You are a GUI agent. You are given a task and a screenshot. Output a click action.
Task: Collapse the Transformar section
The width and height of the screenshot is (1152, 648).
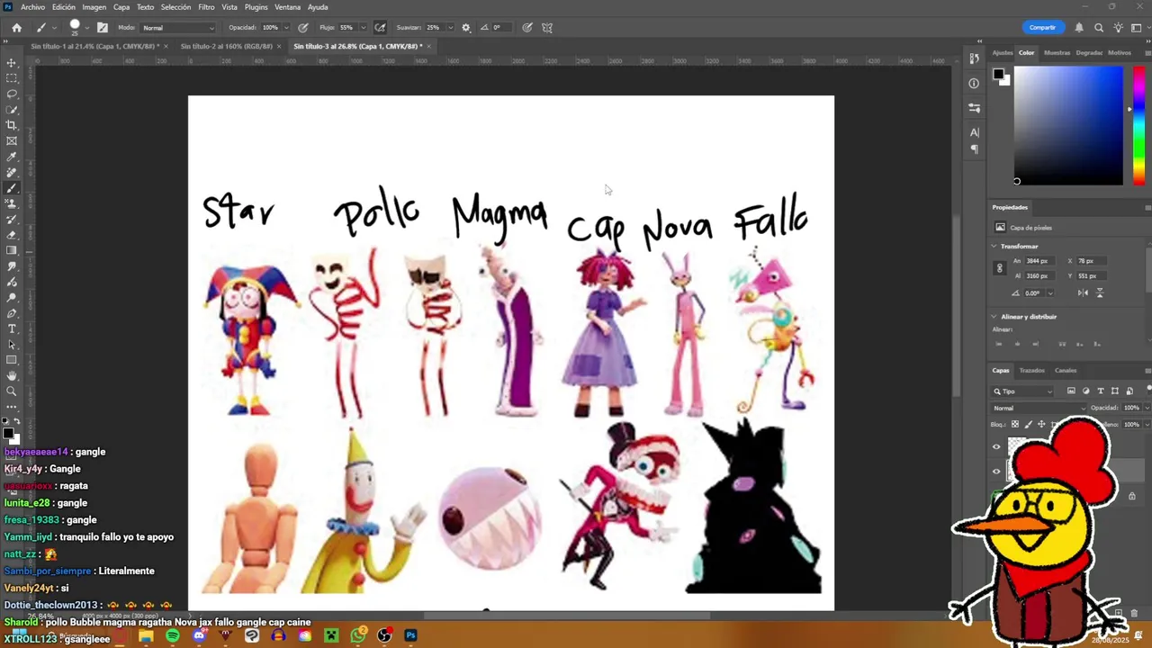pyautogui.click(x=994, y=246)
